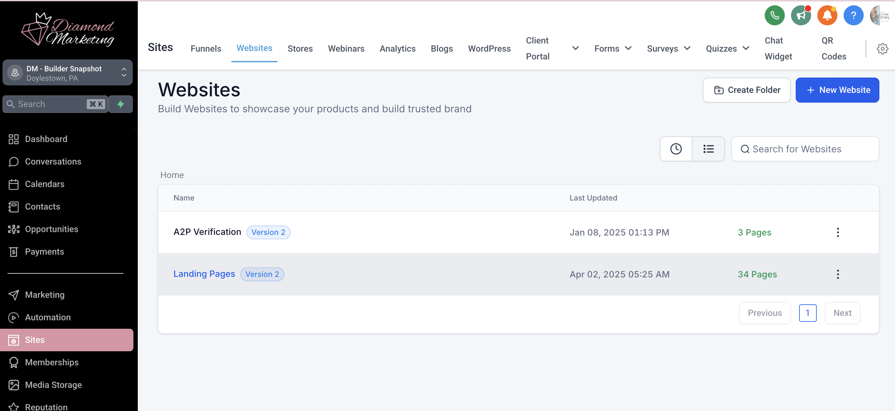Open Conversations in the sidebar
Screen dimensions: 895x411
(x=53, y=161)
